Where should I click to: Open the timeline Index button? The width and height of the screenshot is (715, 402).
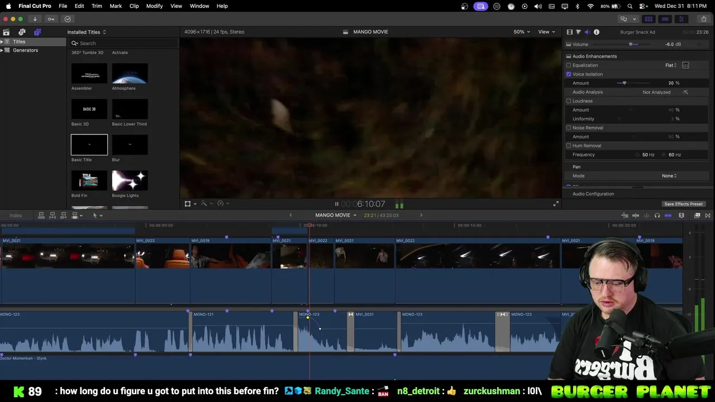[16, 216]
